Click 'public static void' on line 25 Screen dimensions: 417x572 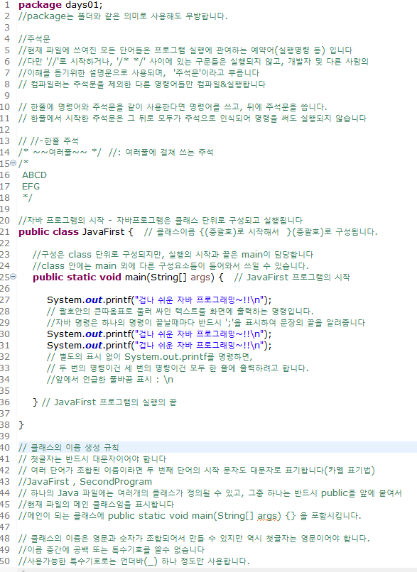pyautogui.click(x=77, y=277)
